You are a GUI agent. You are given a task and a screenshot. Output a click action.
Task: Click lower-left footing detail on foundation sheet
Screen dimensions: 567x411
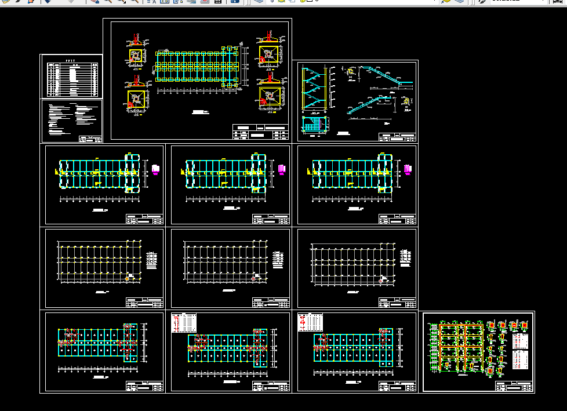[136, 95]
